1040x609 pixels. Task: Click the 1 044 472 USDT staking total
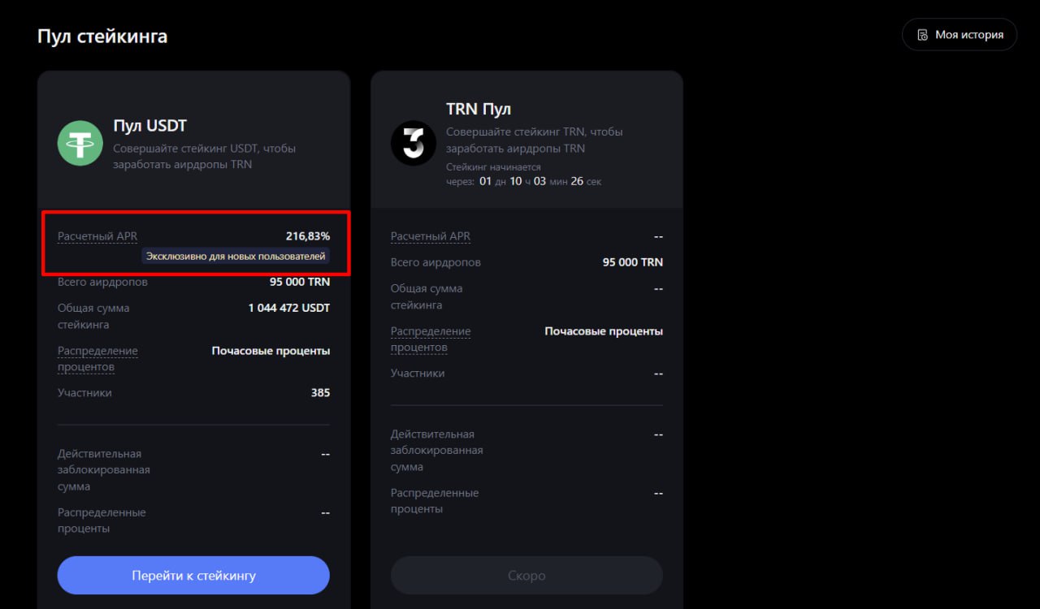coord(289,308)
